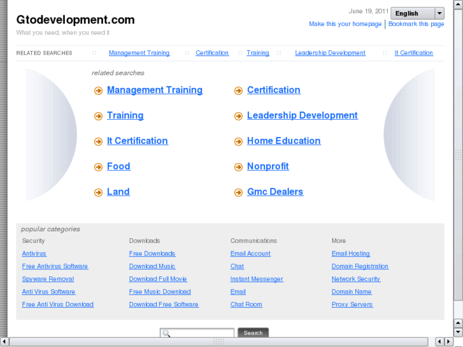The image size is (463, 347).
Task: Click Make this your homepage link
Action: pyautogui.click(x=345, y=24)
